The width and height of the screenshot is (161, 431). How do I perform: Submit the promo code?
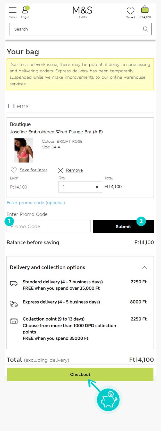[123, 227]
